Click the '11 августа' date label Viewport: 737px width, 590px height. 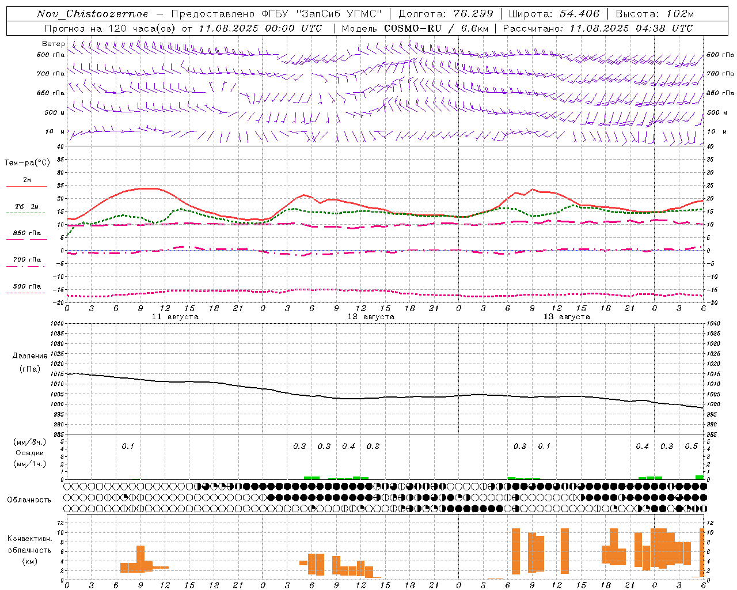point(175,317)
